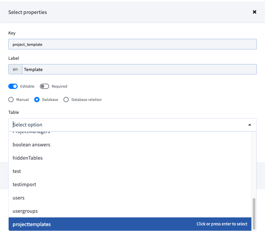Click the Label text field containing Template

tap(139, 69)
